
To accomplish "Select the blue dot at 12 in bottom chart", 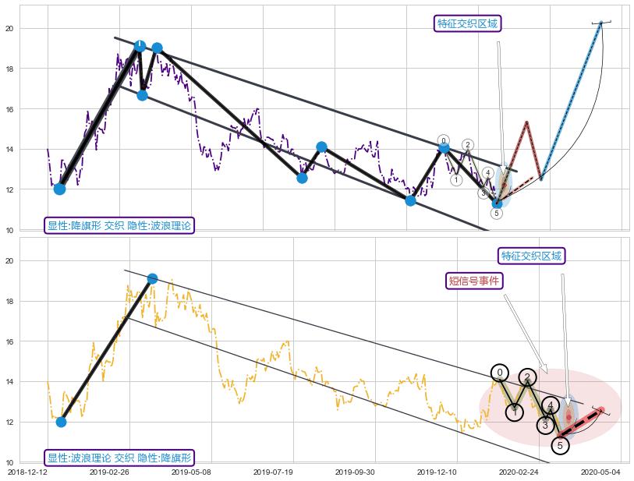I will tap(61, 422).
